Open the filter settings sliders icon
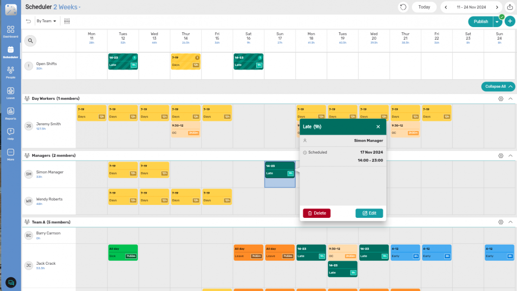 (x=67, y=21)
